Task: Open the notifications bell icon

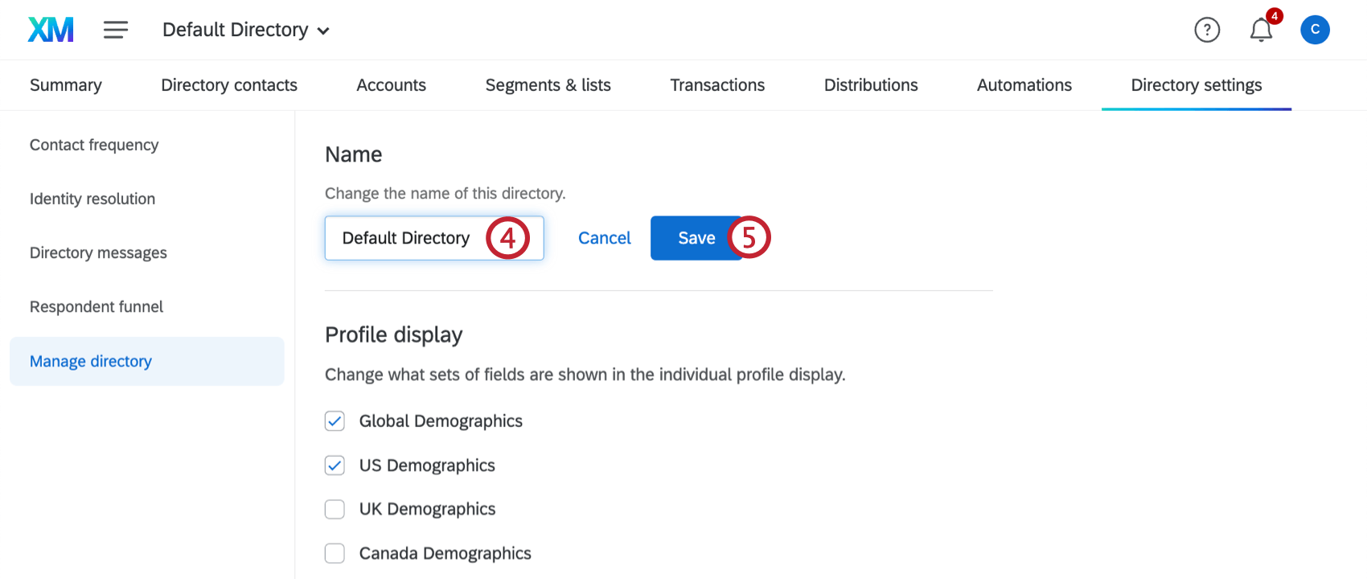Action: [1261, 31]
